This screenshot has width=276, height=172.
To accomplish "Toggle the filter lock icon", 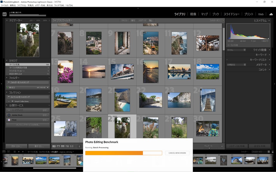I will pyautogui.click(x=223, y=20).
